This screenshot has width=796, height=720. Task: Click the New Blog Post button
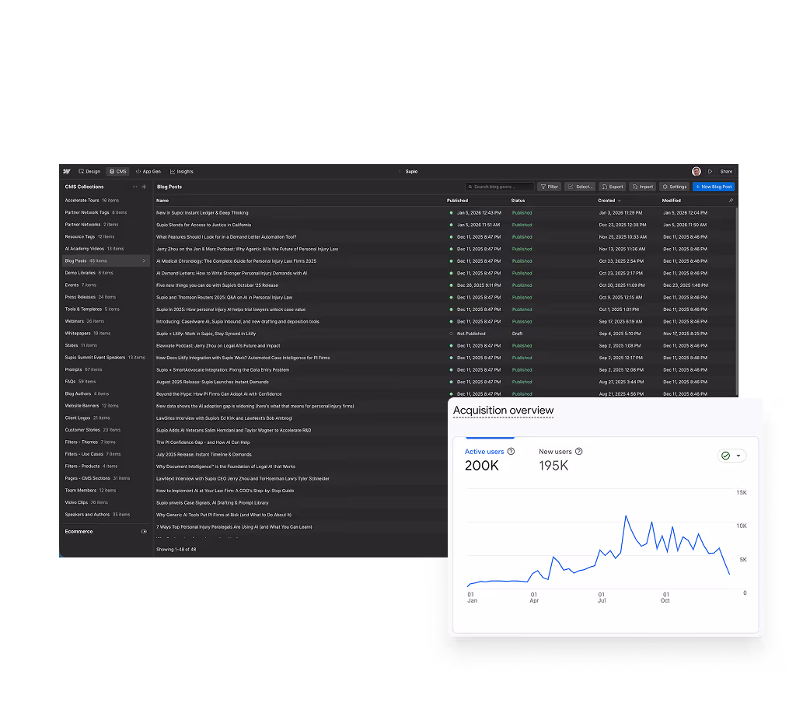coord(714,187)
